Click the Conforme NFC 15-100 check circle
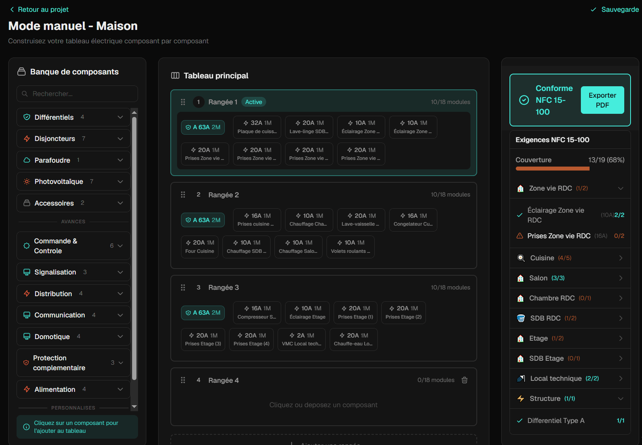This screenshot has height=445, width=642. [x=524, y=100]
